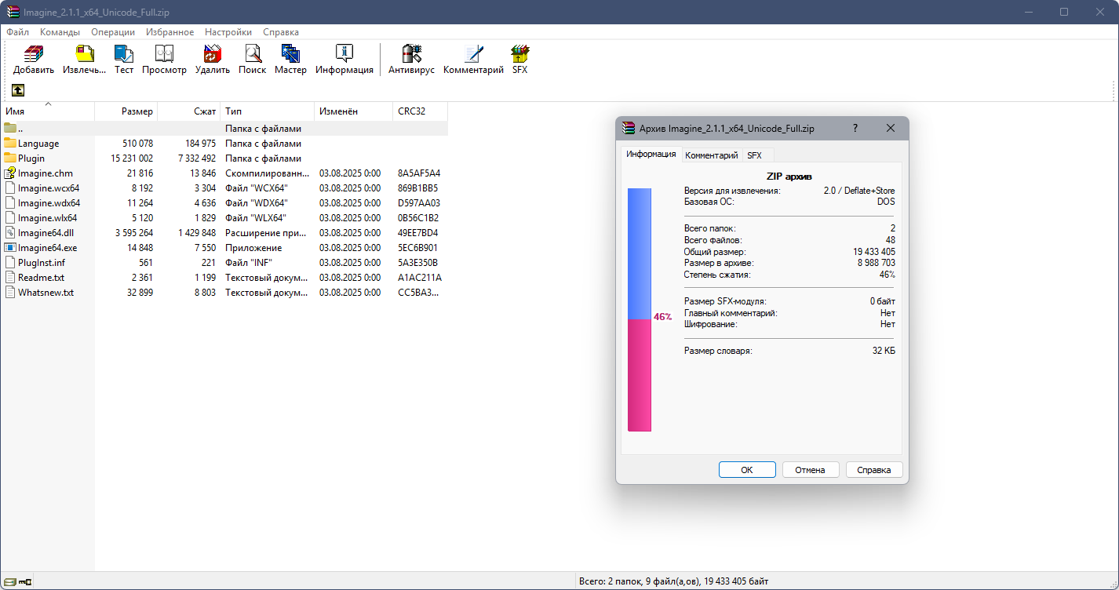Click the compression ratio bar
The width and height of the screenshot is (1119, 590).
point(640,310)
